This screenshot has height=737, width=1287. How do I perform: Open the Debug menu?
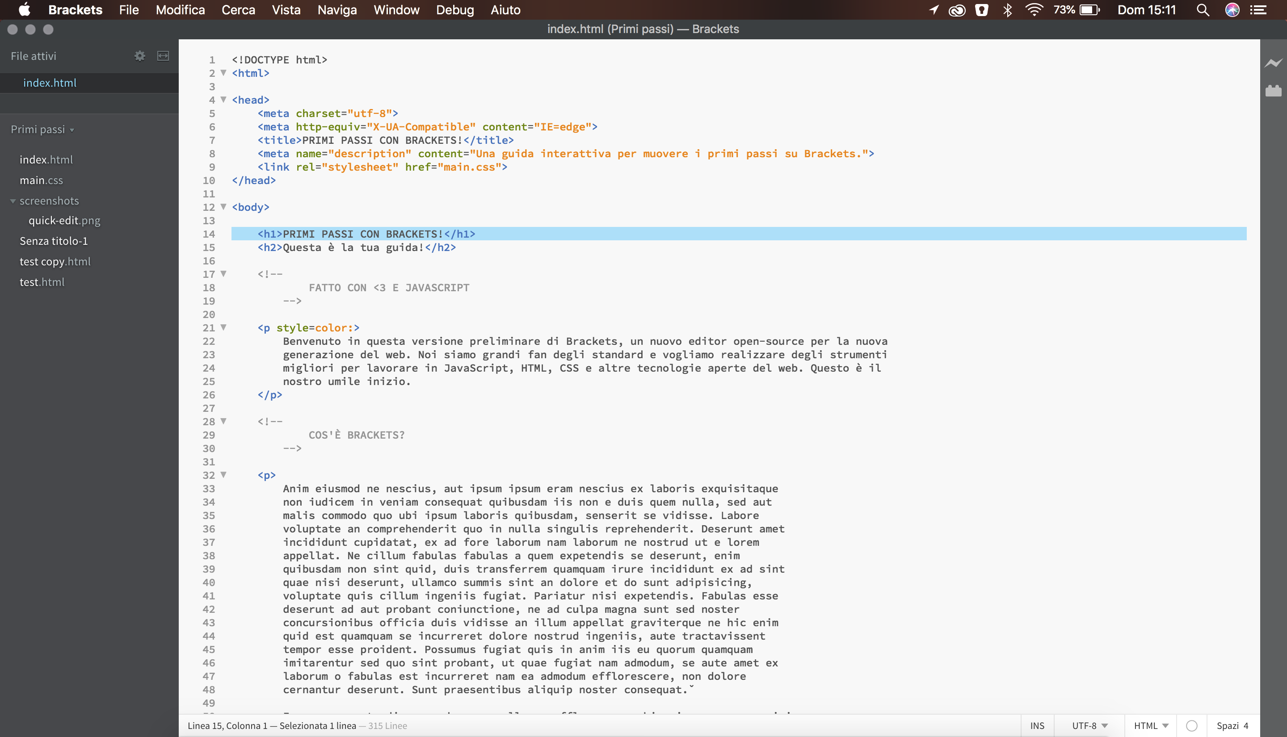point(454,10)
